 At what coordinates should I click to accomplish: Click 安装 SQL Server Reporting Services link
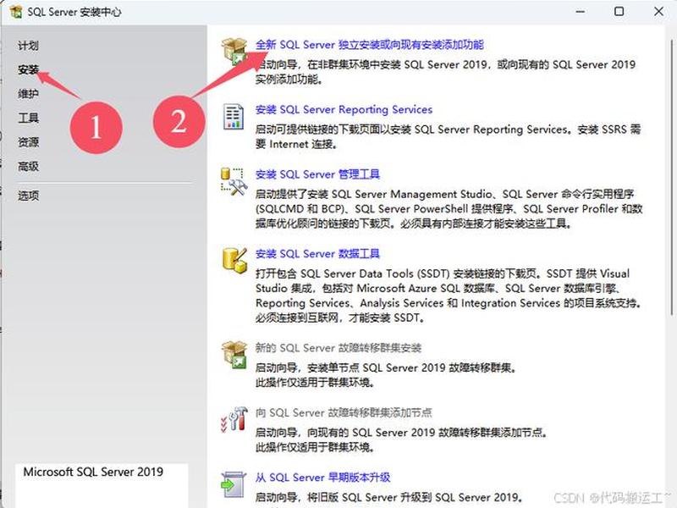click(344, 109)
